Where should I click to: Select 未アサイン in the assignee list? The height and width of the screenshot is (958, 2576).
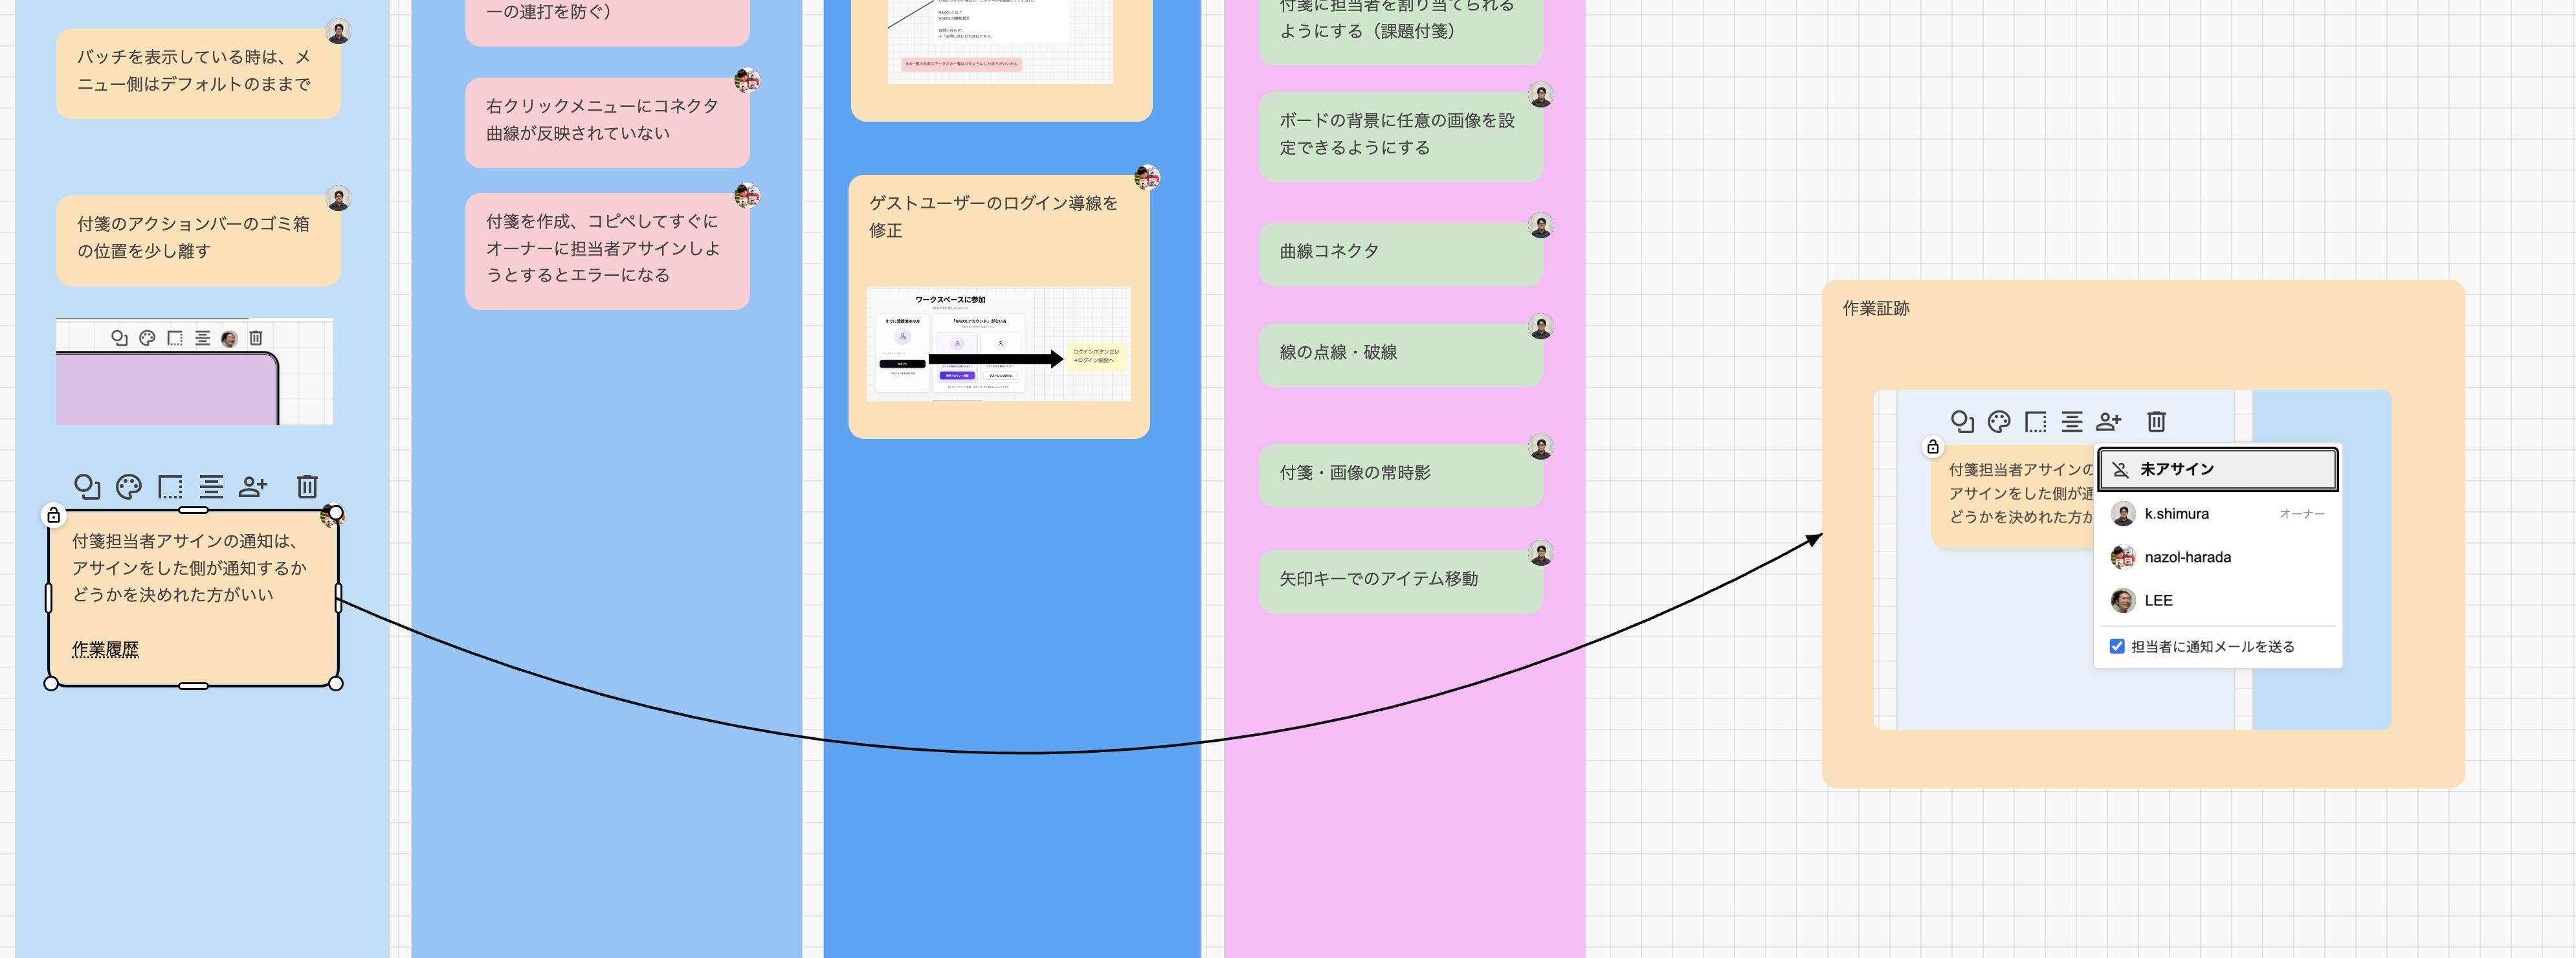2217,469
